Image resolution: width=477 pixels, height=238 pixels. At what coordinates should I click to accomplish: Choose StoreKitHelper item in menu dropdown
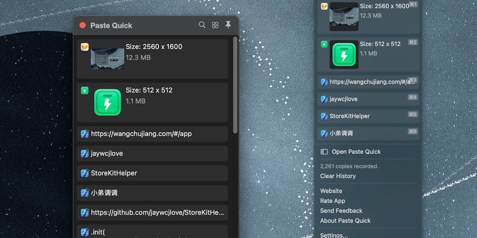coord(368,116)
